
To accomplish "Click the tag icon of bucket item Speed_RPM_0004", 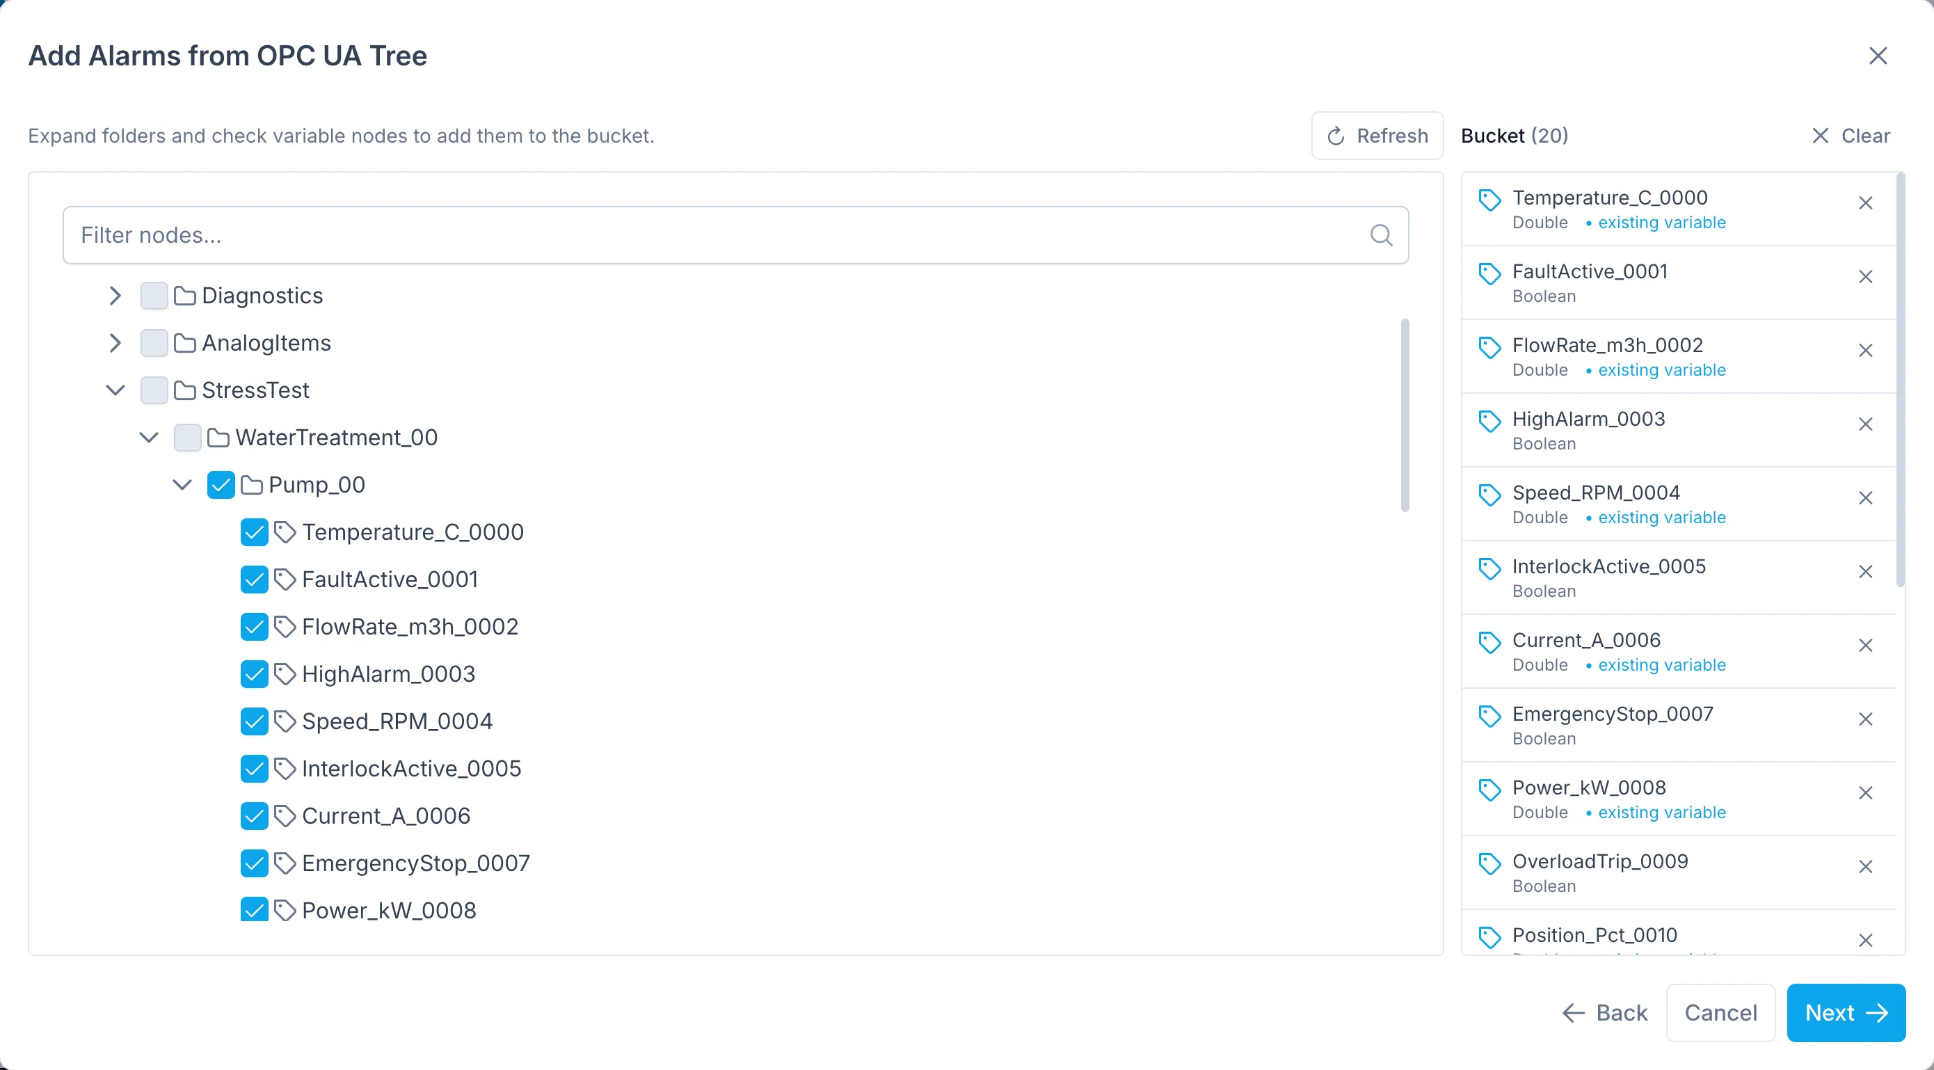I will tap(1489, 495).
